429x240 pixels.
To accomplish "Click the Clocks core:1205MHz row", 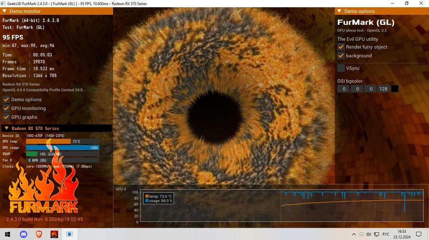I will (47, 166).
